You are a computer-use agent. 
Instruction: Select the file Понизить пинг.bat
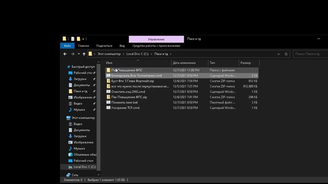pyautogui.click(x=125, y=102)
